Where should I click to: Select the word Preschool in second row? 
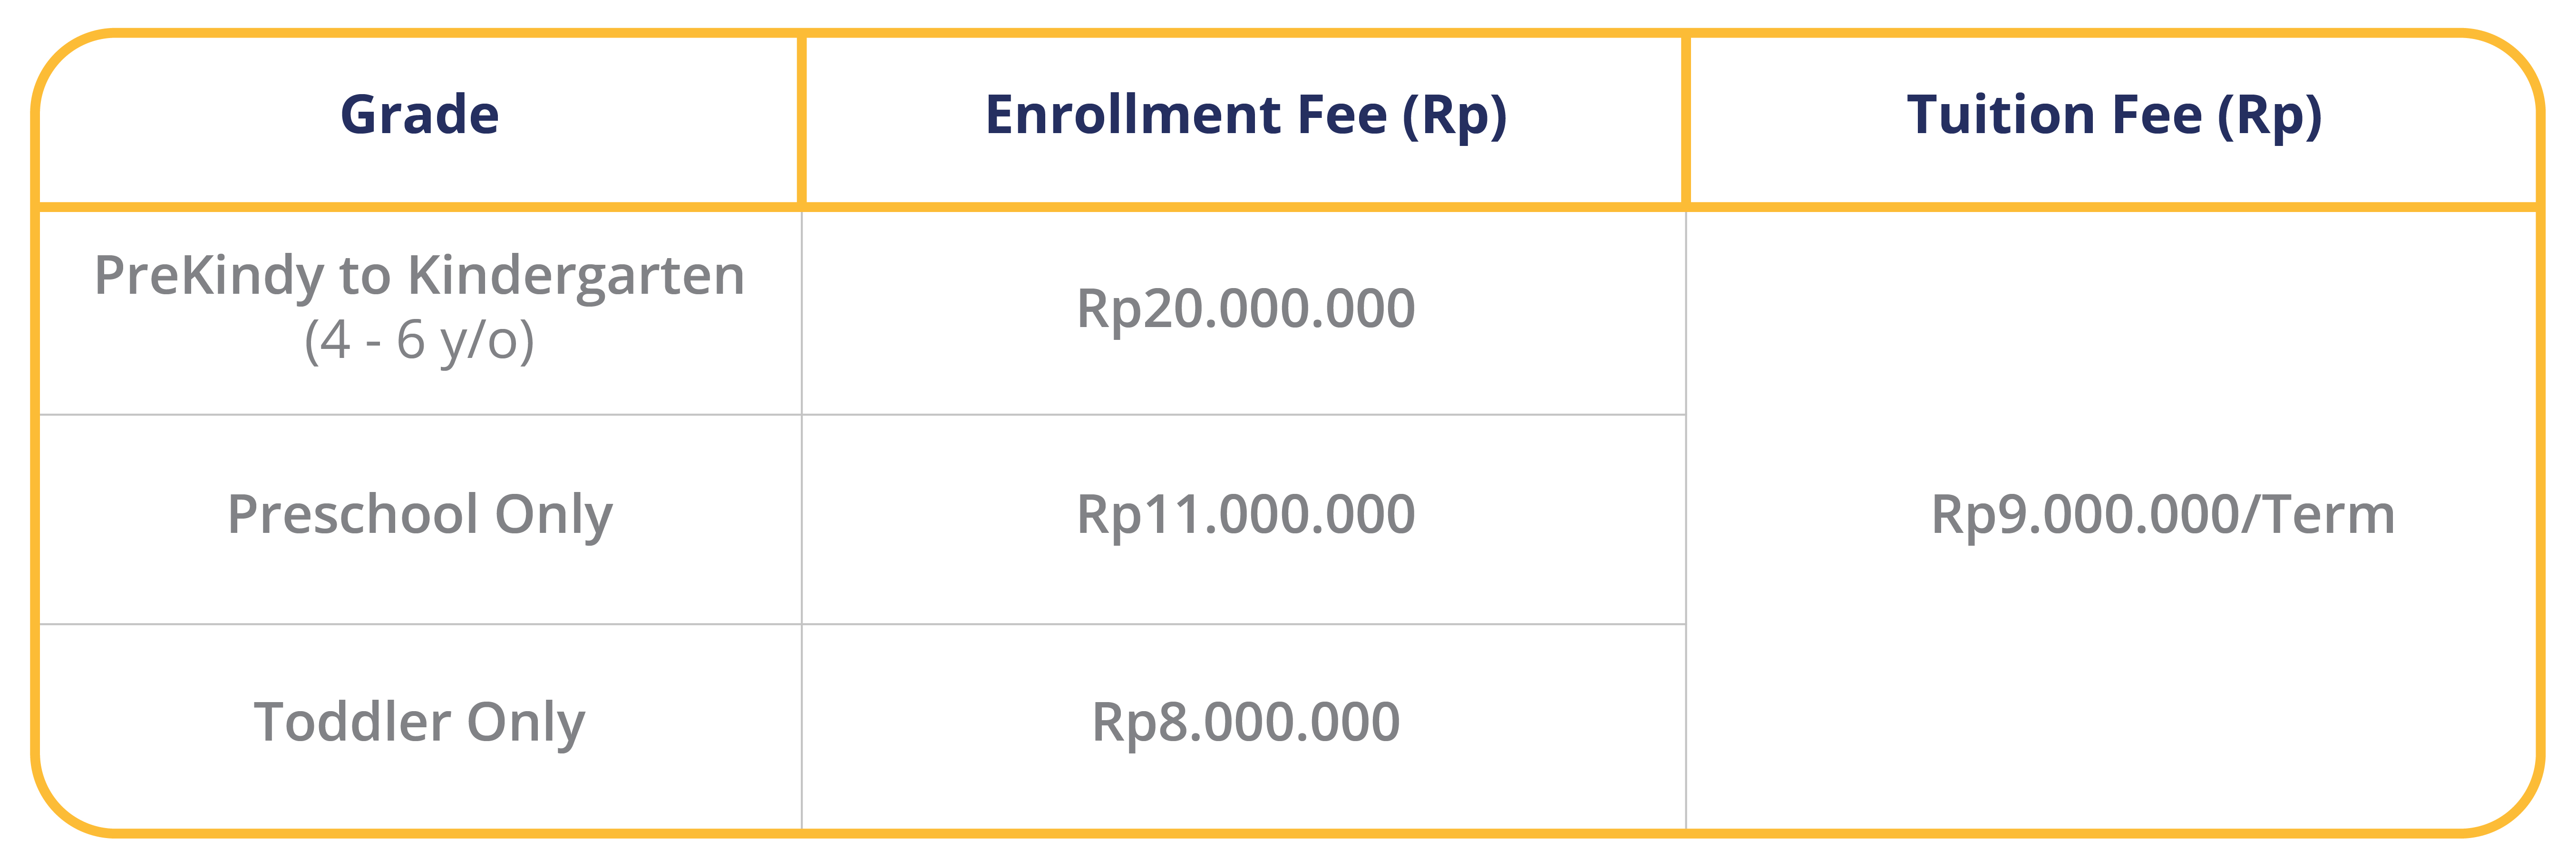click(x=353, y=515)
